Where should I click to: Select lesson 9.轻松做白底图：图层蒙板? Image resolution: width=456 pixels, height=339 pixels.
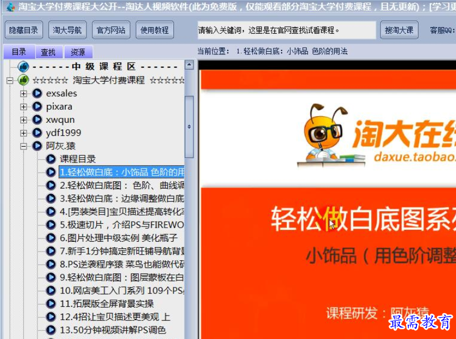pos(122,278)
